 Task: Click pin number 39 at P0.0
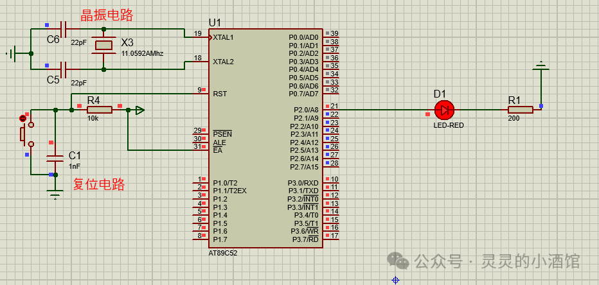click(x=334, y=33)
